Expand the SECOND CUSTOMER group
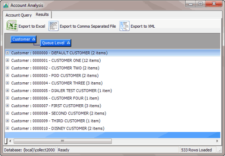Screen dimensions: 225x156 (x=7, y=113)
